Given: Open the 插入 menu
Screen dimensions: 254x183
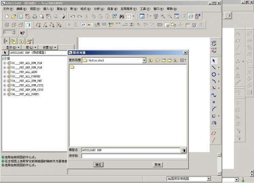Looking at the screenshot, I should tap(48, 9).
